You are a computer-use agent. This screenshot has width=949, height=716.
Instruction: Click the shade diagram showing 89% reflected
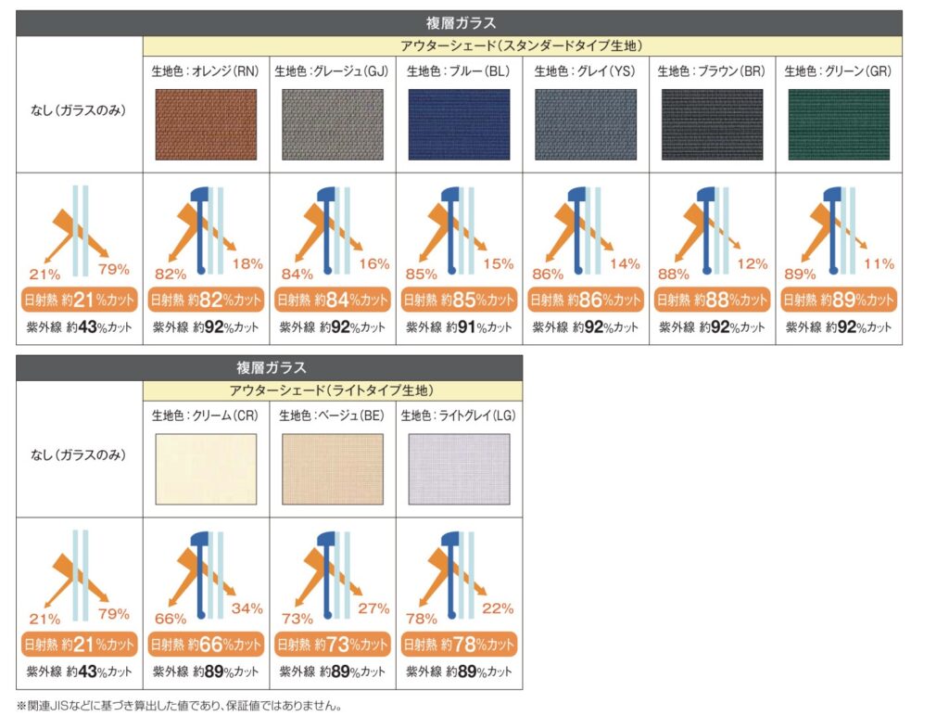point(838,230)
